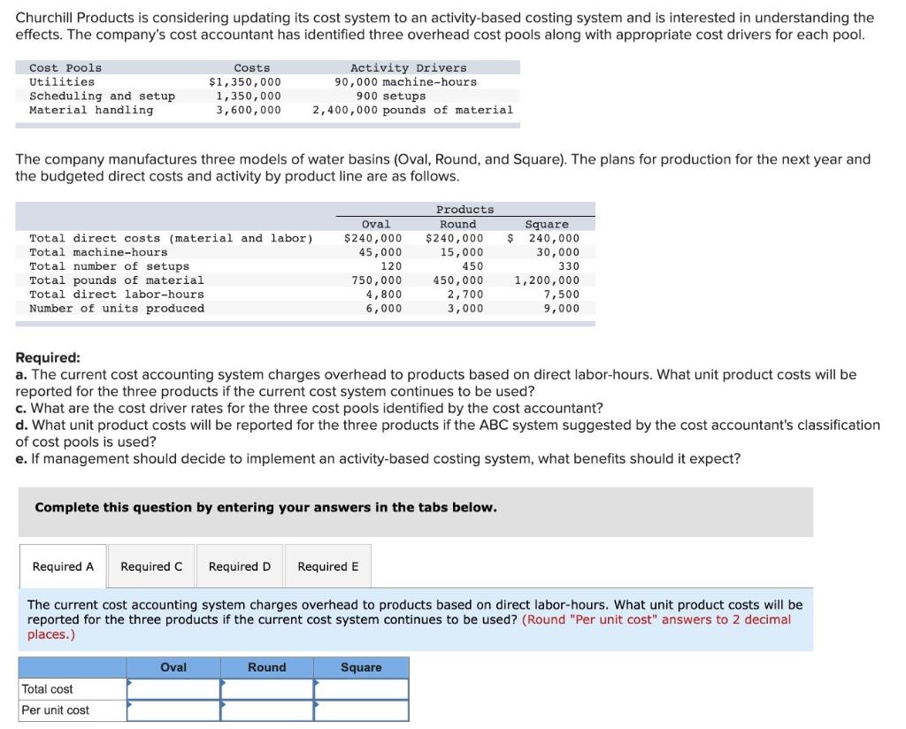Click Square setups value 330

coord(569,266)
